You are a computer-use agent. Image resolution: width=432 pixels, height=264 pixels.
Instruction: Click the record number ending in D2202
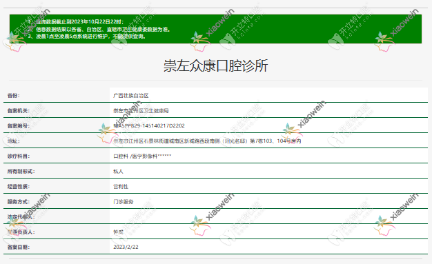coord(149,126)
